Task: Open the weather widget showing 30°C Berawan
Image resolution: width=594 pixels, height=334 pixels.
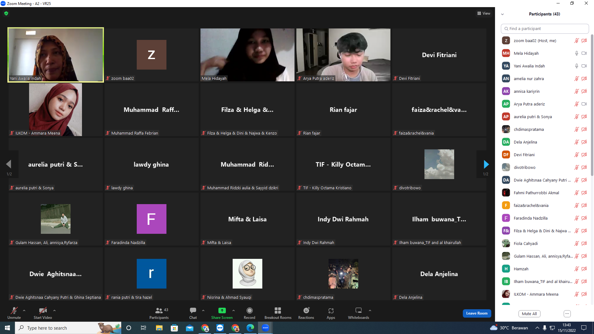Action: coord(509,328)
